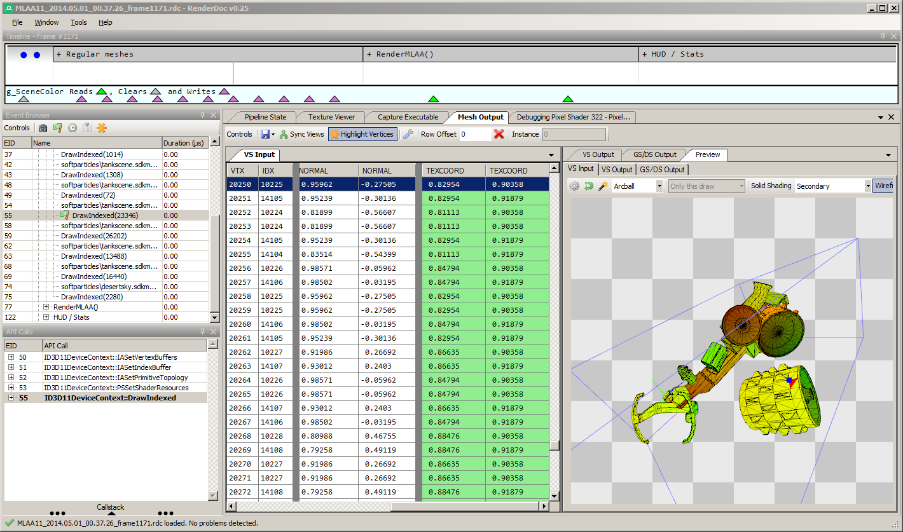Viewport: 903px width, 532px height.
Task: Expand API call 51 IASetIndexBuffer
Action: (11, 367)
